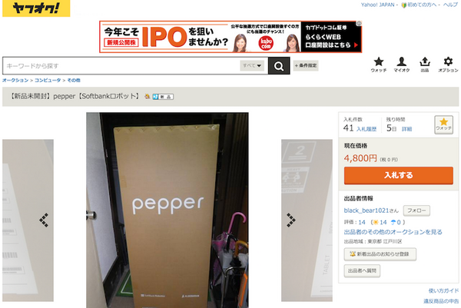This screenshot has height=308, width=461.
Task: Click the Yahoo Auctions (ヤフオク!) logo
Action: [36, 8]
